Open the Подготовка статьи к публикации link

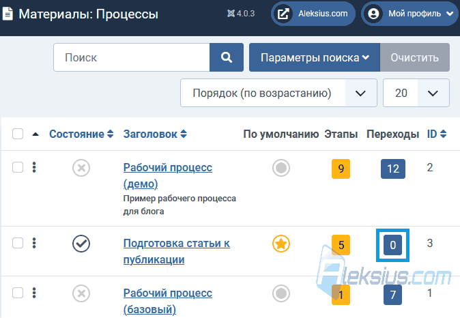(176, 251)
